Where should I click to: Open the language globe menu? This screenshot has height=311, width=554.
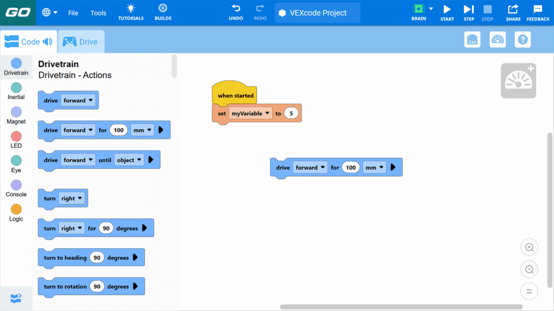[x=49, y=13]
